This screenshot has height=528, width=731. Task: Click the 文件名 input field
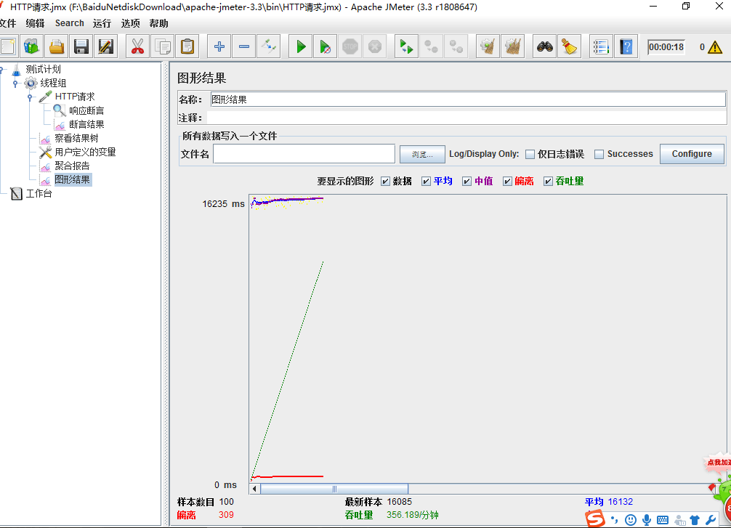(304, 154)
